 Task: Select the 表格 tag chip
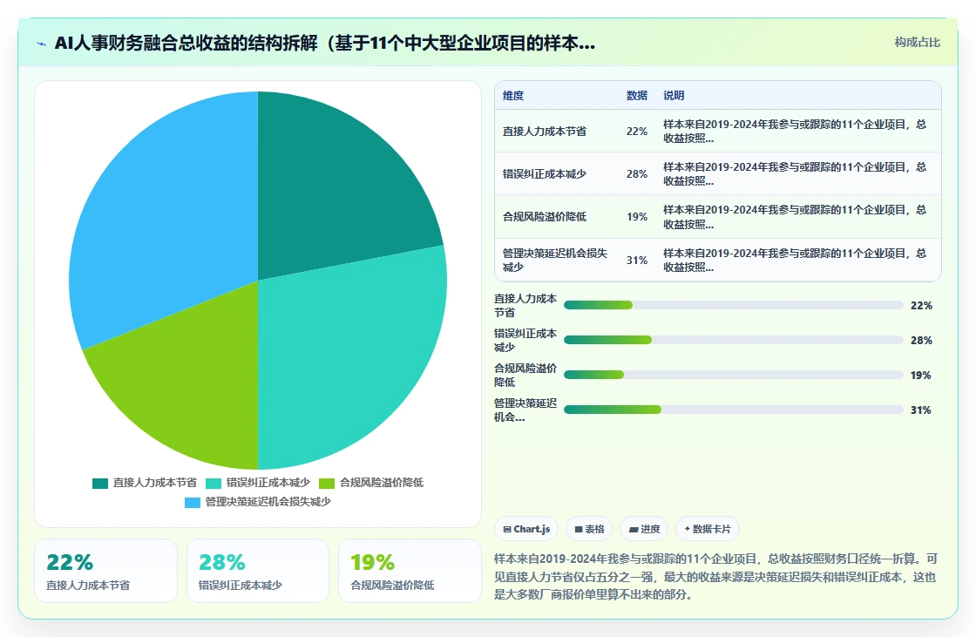(589, 529)
